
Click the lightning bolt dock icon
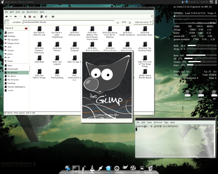pos(100,168)
